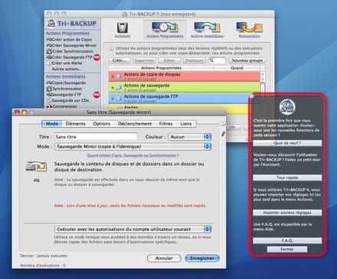Click the Quand column header
The width and height of the screenshot is (337, 279).
237,68
